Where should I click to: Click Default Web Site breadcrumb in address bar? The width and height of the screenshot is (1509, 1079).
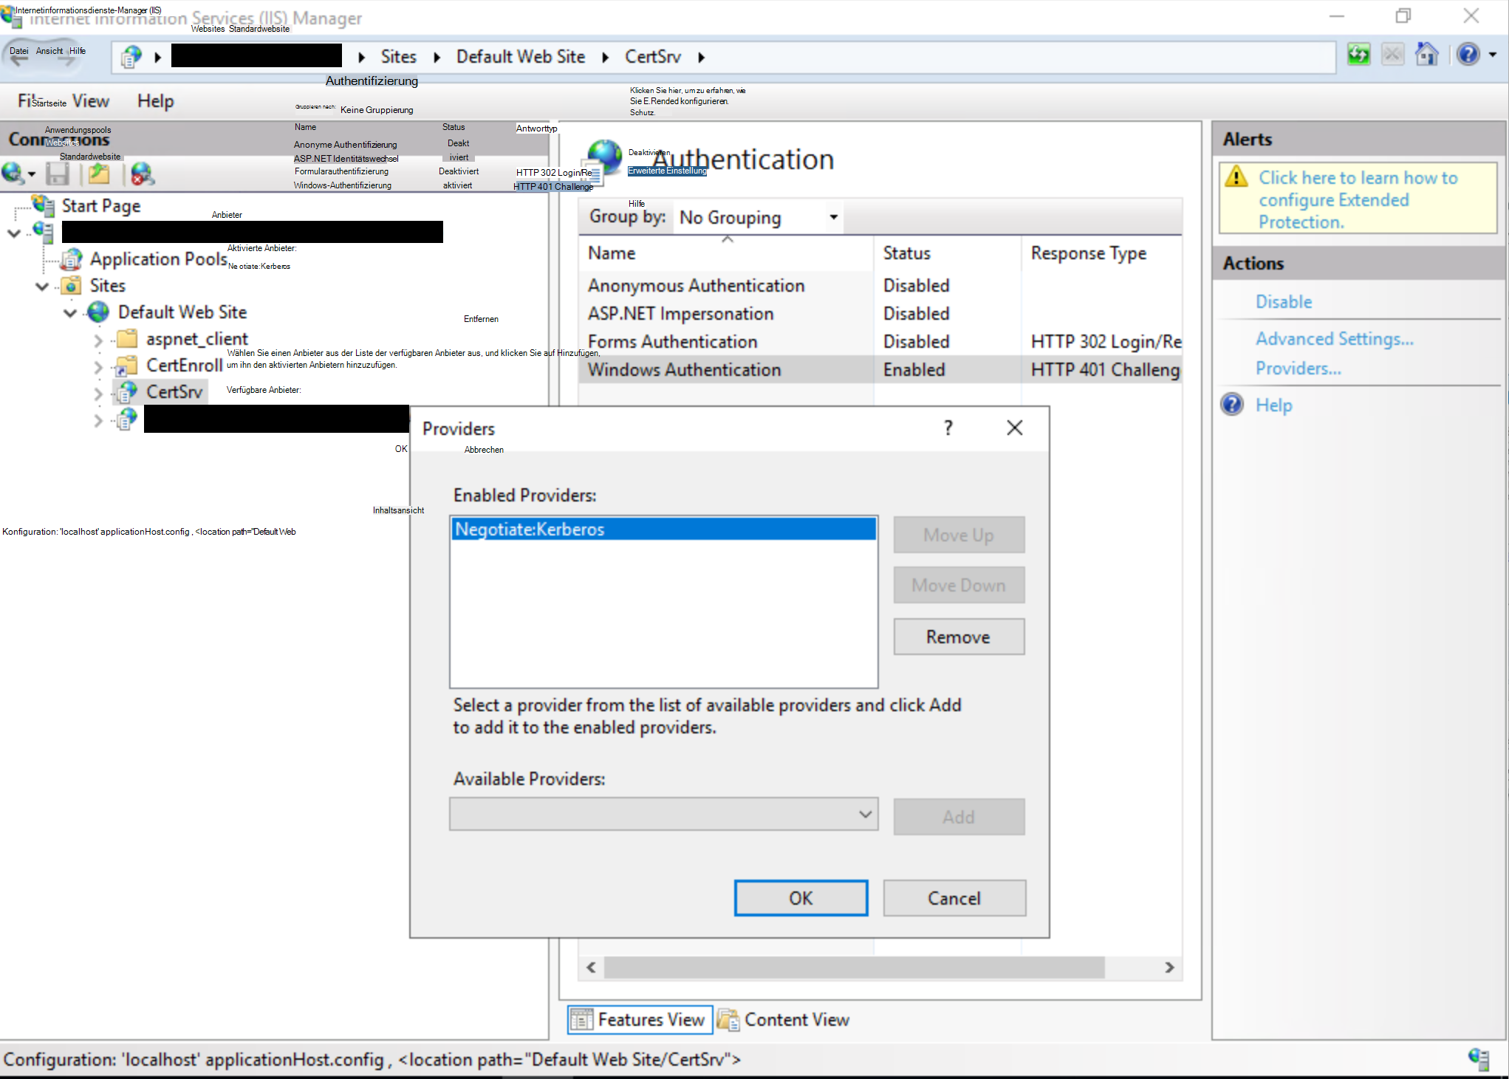pos(520,57)
